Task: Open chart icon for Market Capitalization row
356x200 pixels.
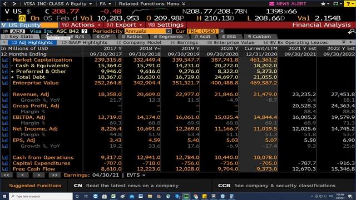Action: (5, 60)
